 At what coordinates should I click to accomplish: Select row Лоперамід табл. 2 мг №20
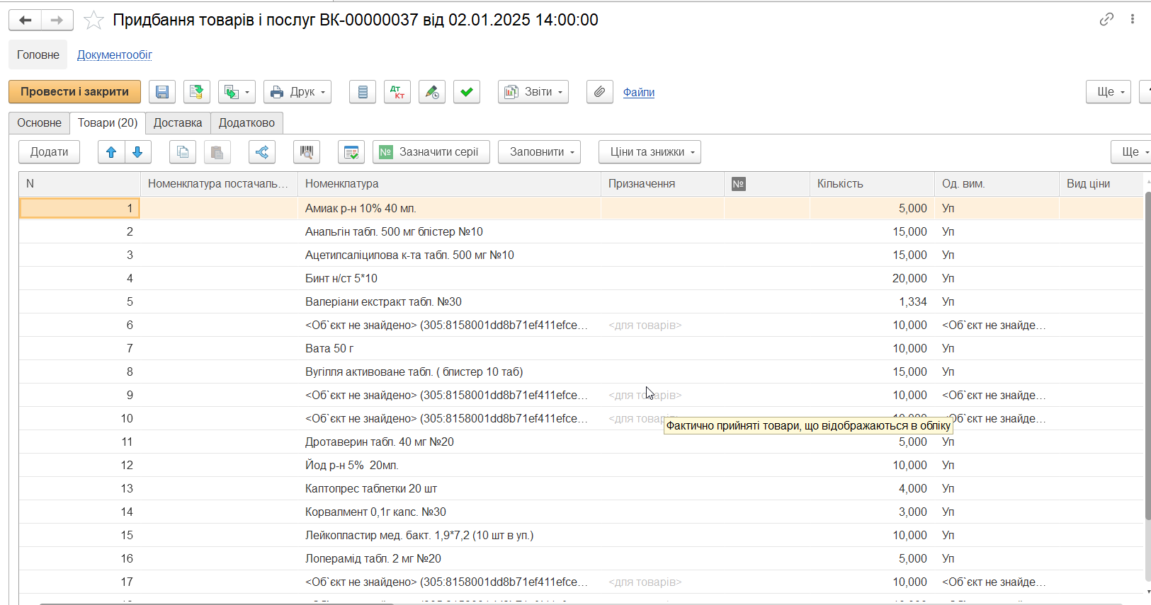pos(581,558)
